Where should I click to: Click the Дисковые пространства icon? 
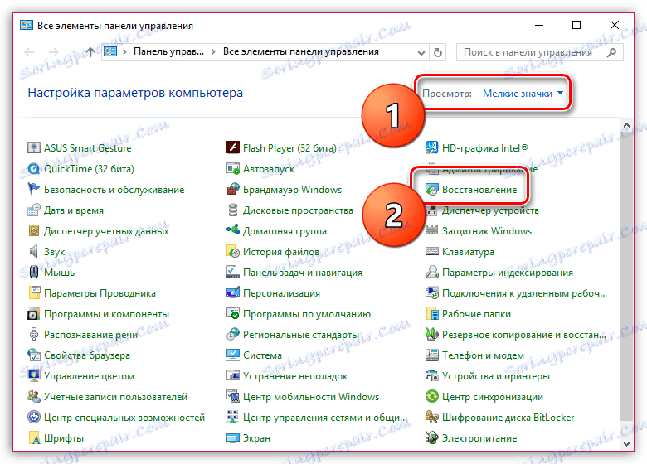coord(233,210)
